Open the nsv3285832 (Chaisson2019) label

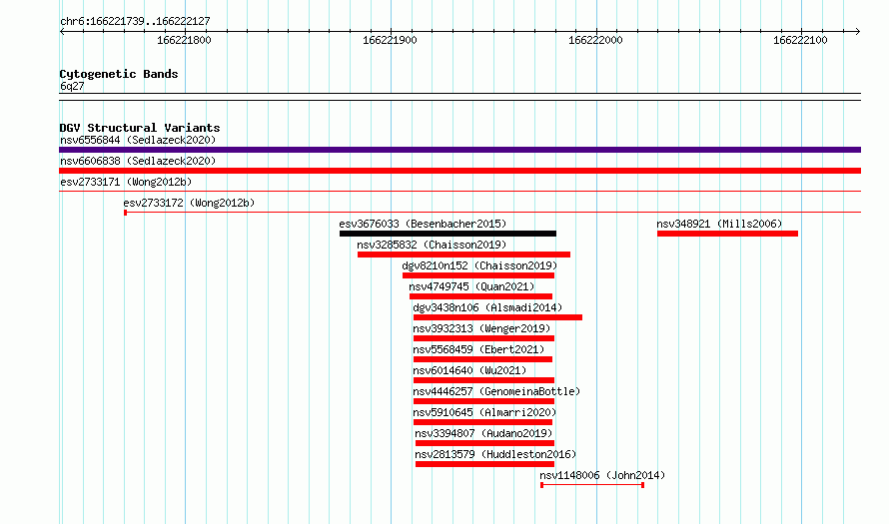pos(432,245)
